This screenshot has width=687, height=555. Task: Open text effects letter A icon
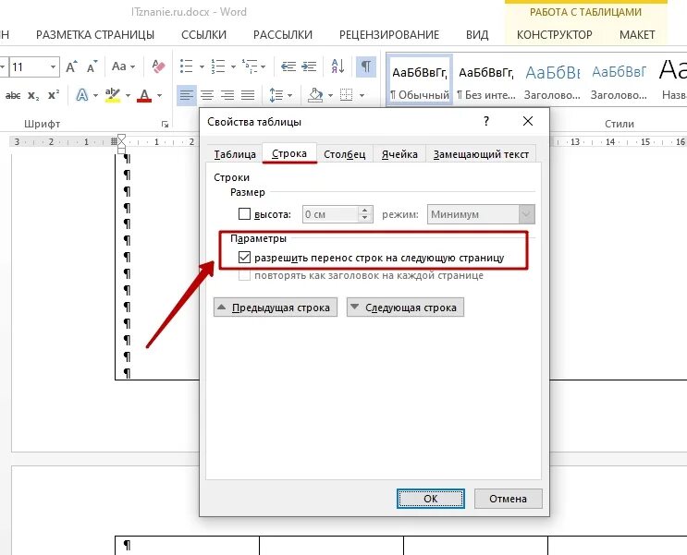pos(82,95)
